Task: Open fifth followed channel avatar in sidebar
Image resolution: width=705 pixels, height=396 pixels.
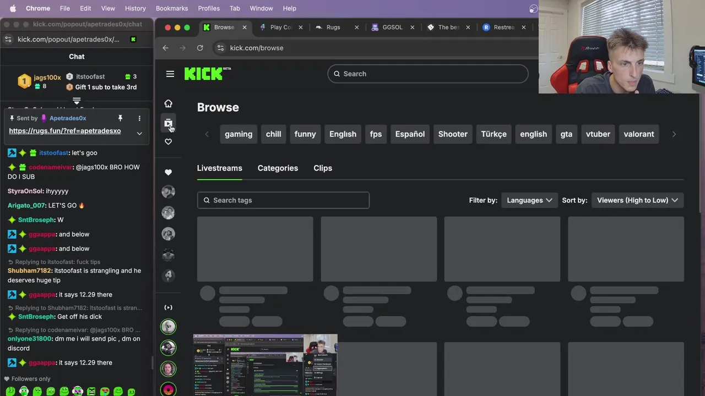Action: pos(168,276)
